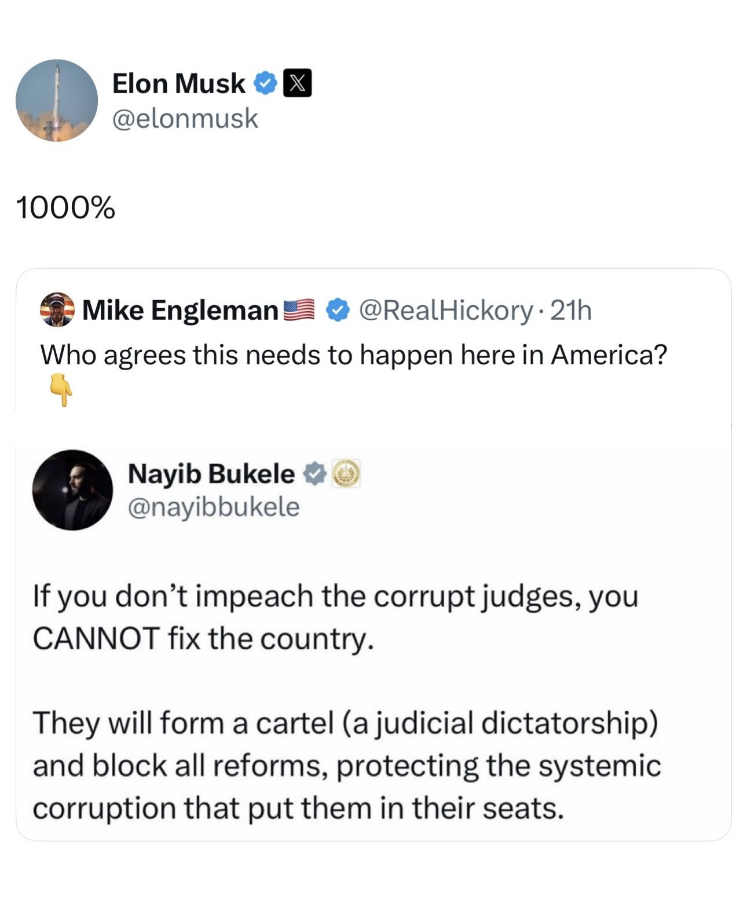The image size is (747, 899).
Task: Click Mike Engleman's small avatar
Action: 57,310
